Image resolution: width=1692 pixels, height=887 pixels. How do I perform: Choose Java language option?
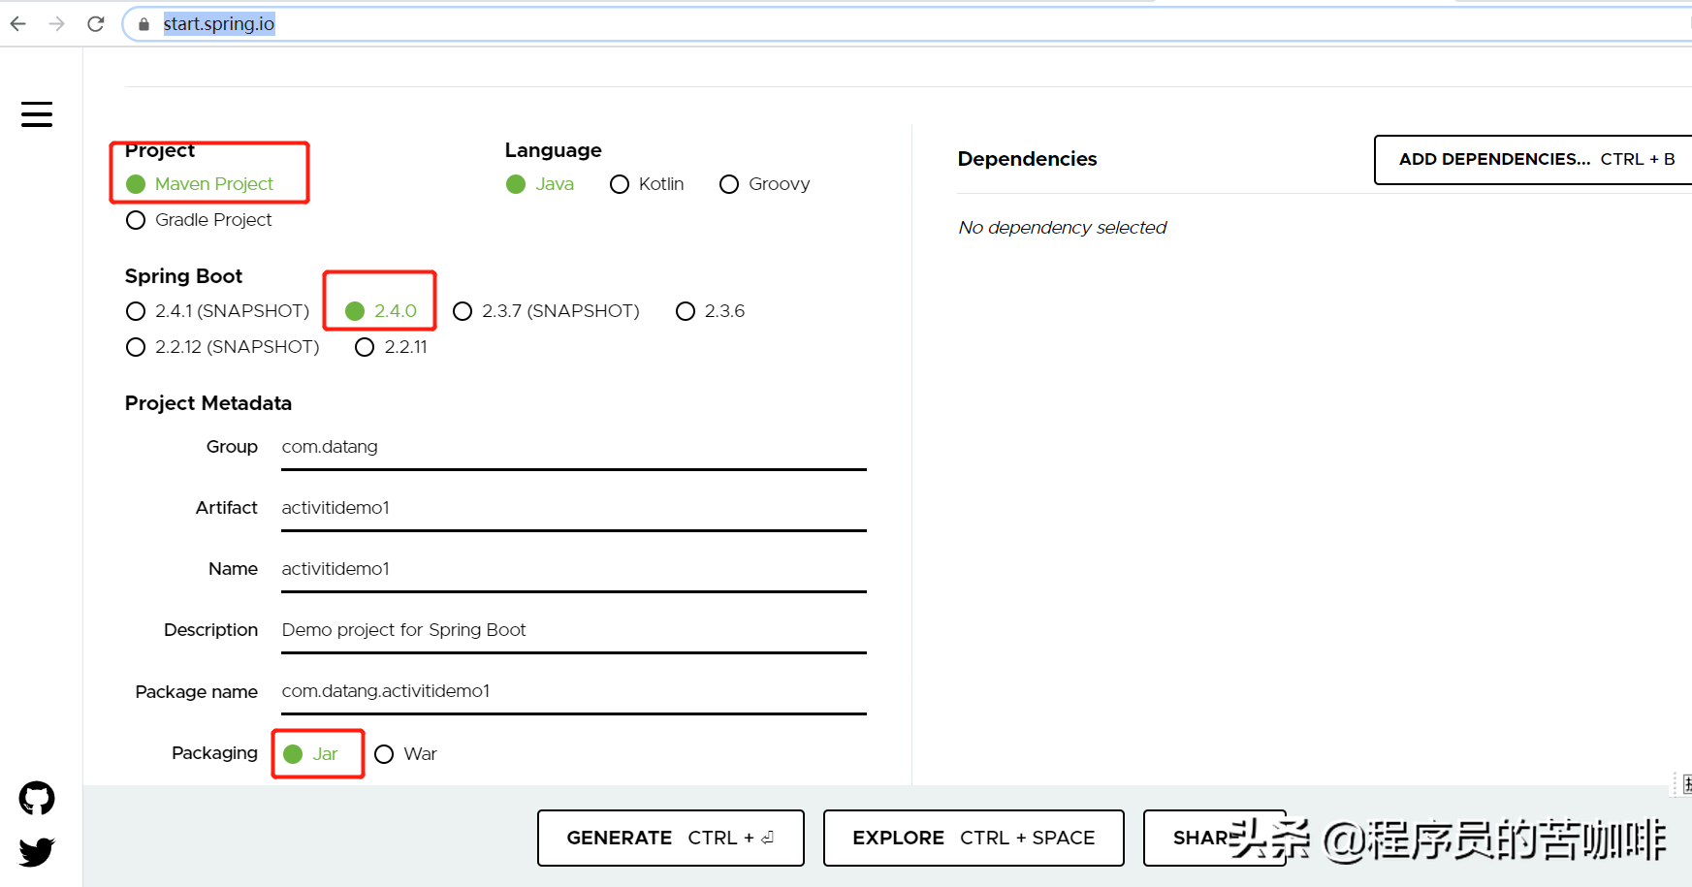(x=540, y=184)
